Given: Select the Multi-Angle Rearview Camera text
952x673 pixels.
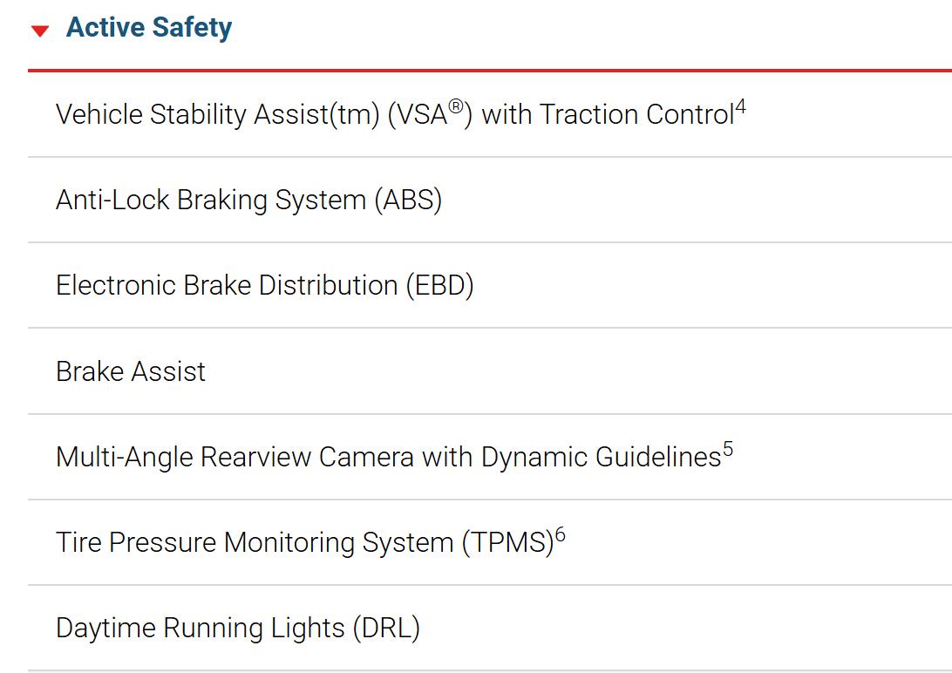Looking at the screenshot, I should pyautogui.click(x=235, y=457).
